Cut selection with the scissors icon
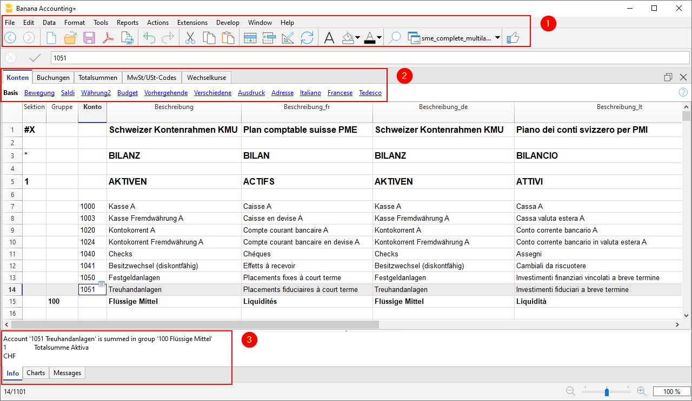The width and height of the screenshot is (692, 401). [190, 38]
